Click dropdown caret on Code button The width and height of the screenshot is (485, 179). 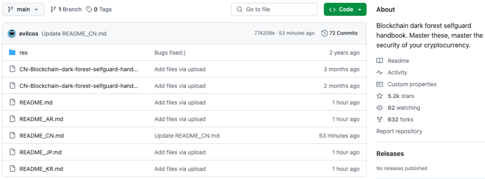pyautogui.click(x=359, y=9)
